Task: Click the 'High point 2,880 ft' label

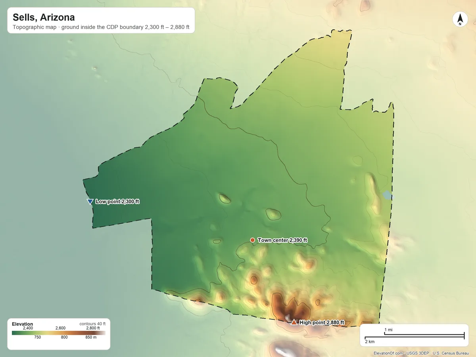Action: (x=322, y=322)
